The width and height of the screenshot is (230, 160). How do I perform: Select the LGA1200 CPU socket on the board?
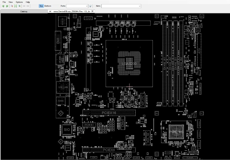(x=129, y=63)
